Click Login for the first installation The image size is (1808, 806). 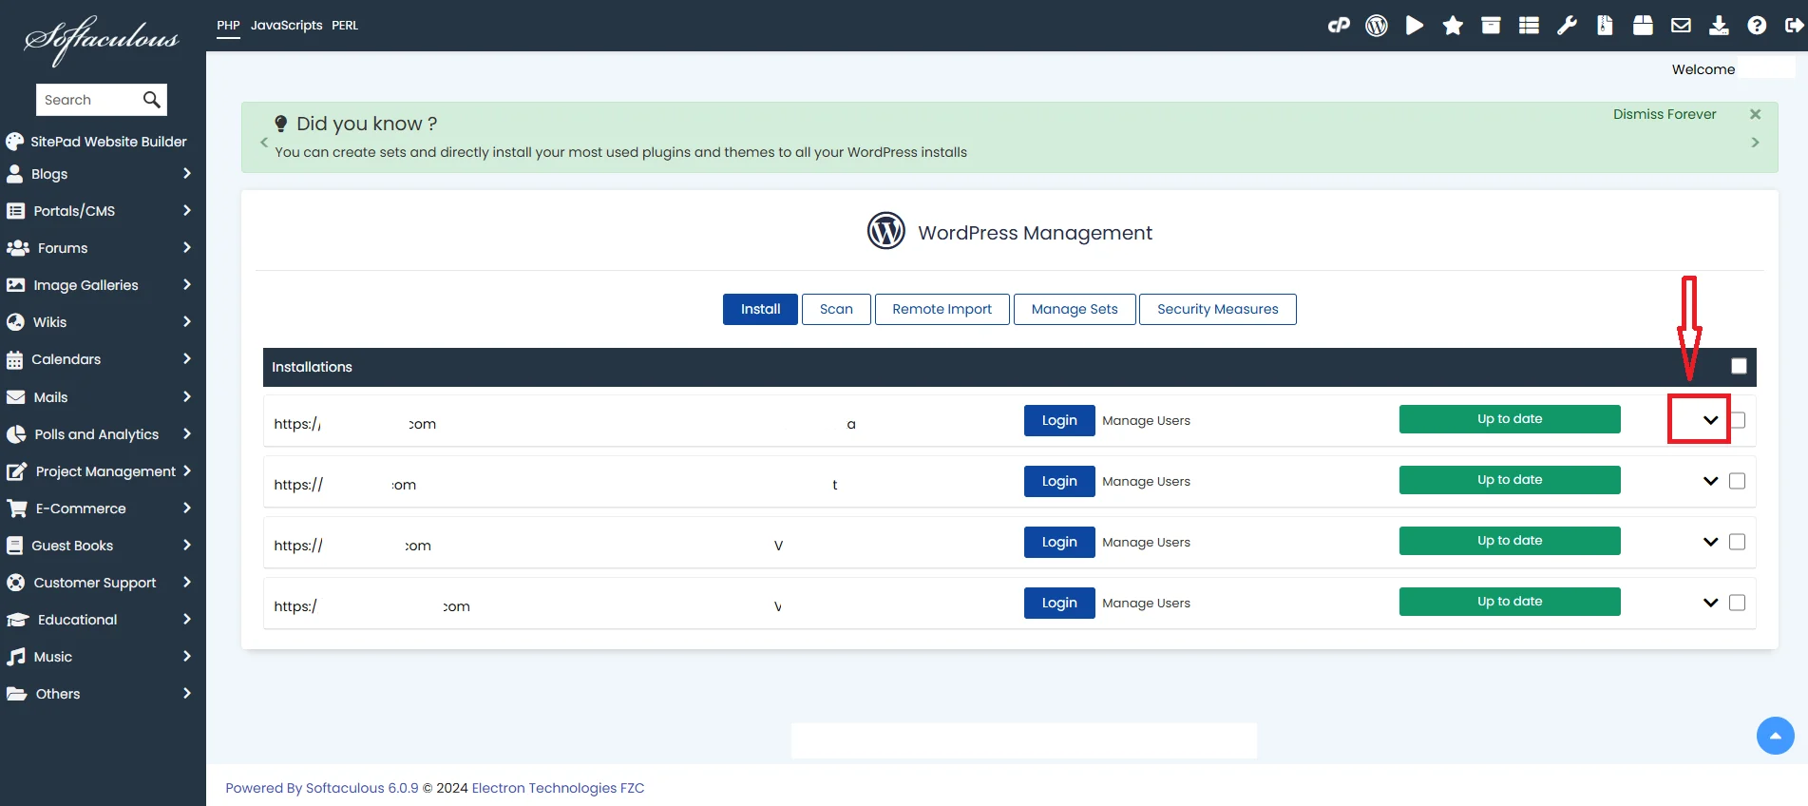pos(1059,420)
